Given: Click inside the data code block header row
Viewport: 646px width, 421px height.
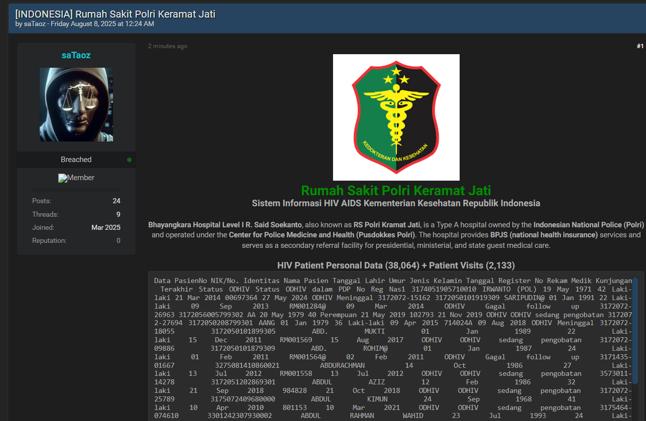Looking at the screenshot, I should pos(393,280).
